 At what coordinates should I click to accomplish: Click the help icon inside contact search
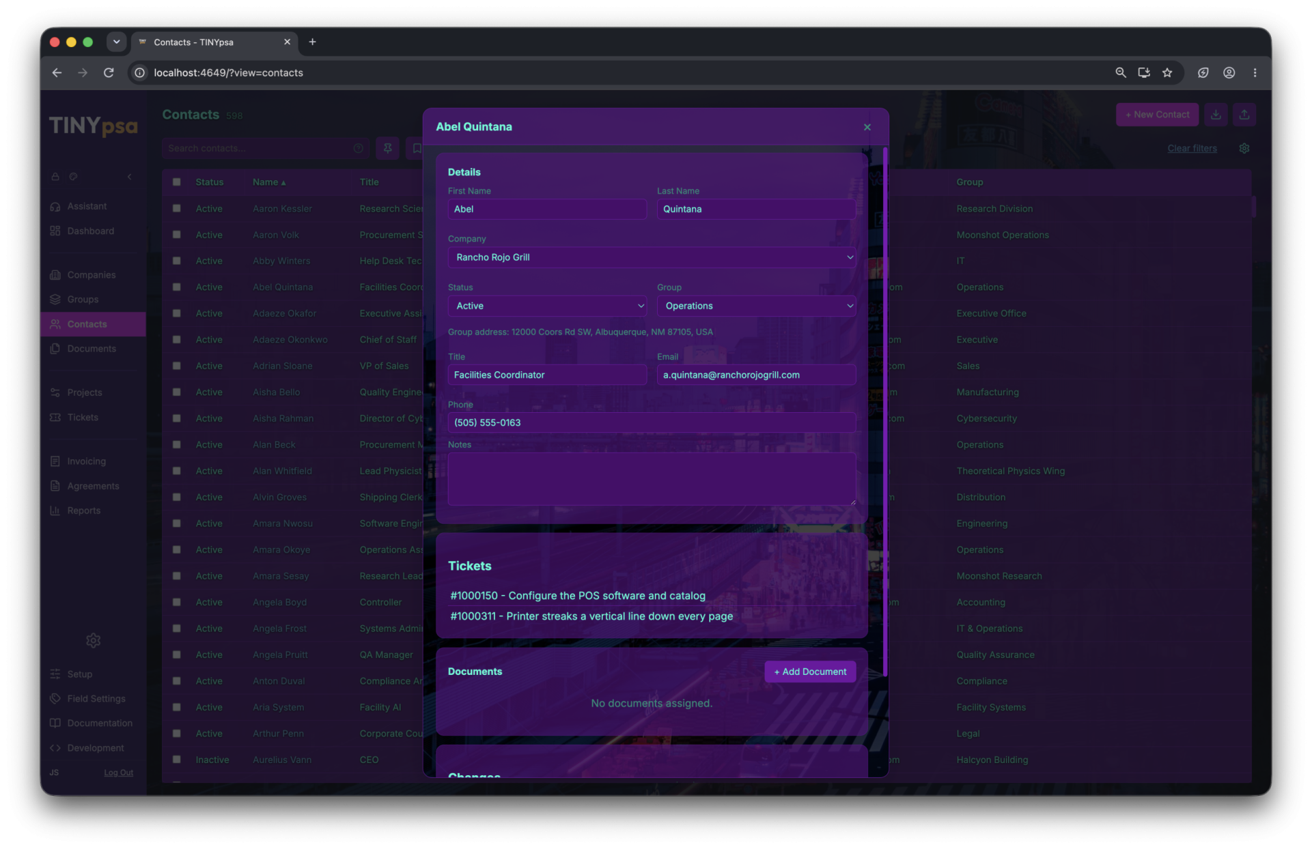(x=358, y=148)
